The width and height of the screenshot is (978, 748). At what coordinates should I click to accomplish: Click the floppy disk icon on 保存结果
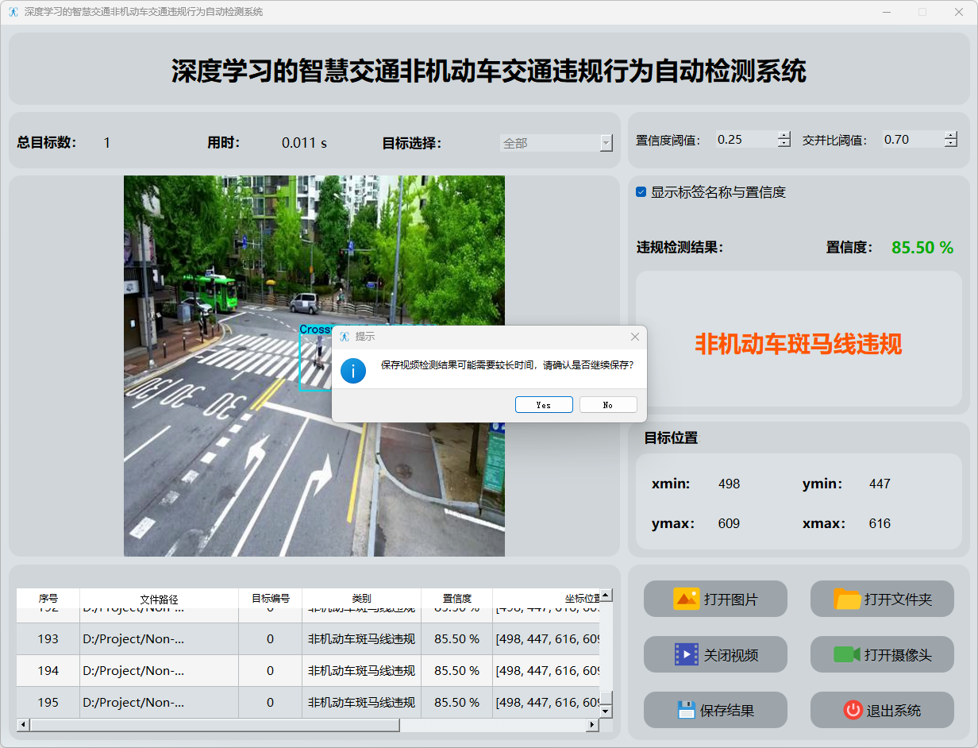pyautogui.click(x=686, y=710)
